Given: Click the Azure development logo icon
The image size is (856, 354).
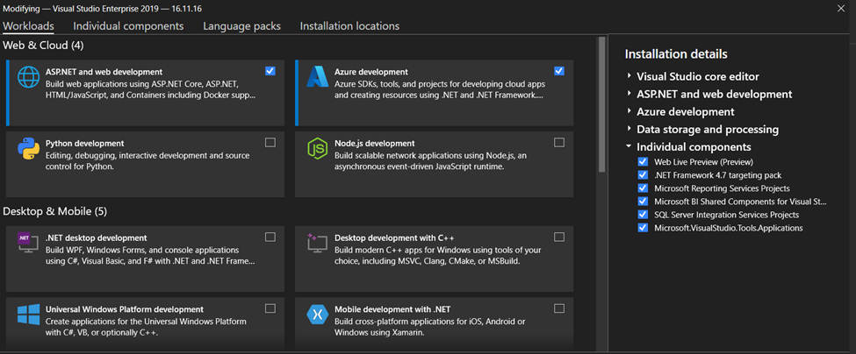Looking at the screenshot, I should point(317,77).
